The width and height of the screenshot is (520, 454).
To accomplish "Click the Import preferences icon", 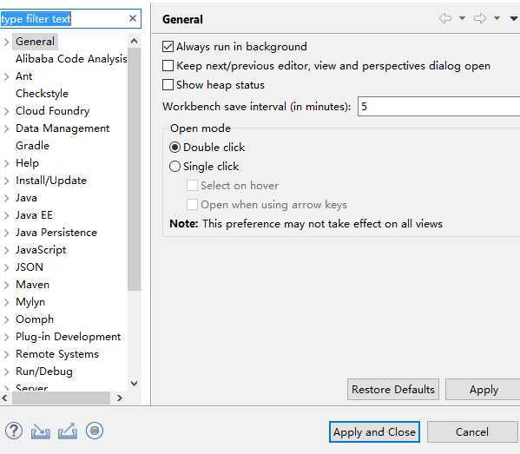I will tap(41, 431).
